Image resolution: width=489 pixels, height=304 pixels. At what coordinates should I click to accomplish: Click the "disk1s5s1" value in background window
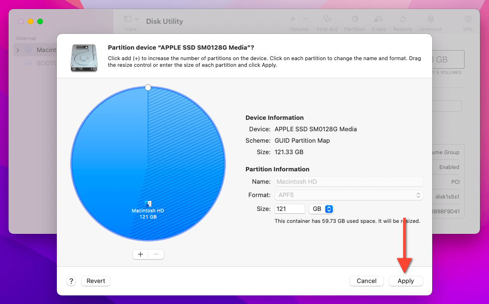coord(447,197)
